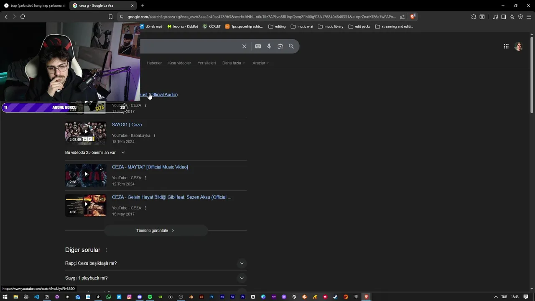
Task: Open 'levorax - KickBot' bookmark
Action: tap(183, 26)
